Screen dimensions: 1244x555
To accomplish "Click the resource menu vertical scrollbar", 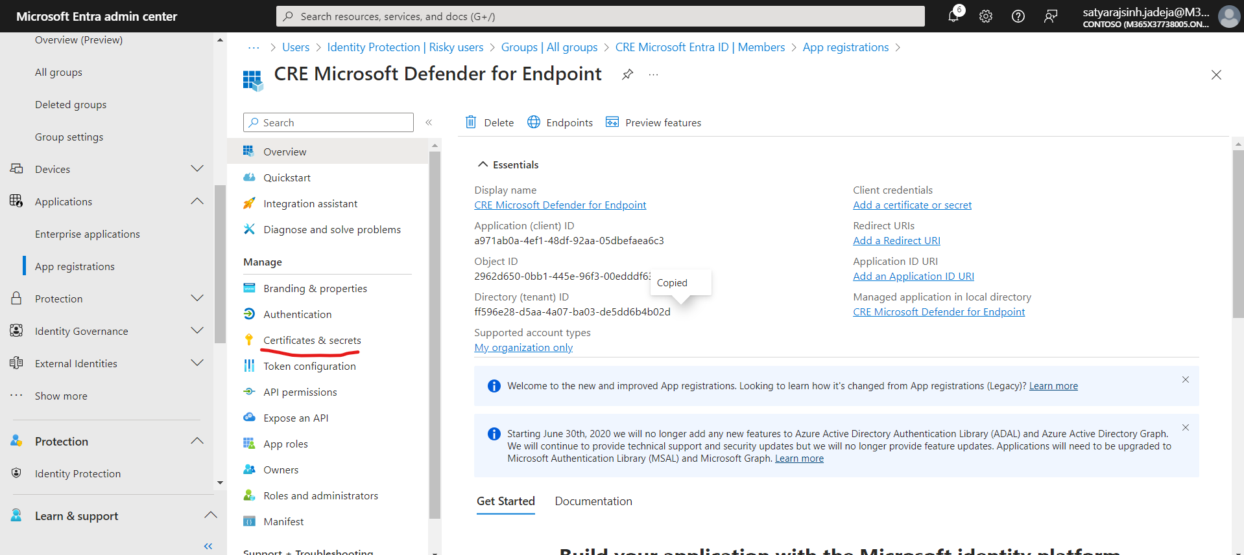I will (x=435, y=335).
